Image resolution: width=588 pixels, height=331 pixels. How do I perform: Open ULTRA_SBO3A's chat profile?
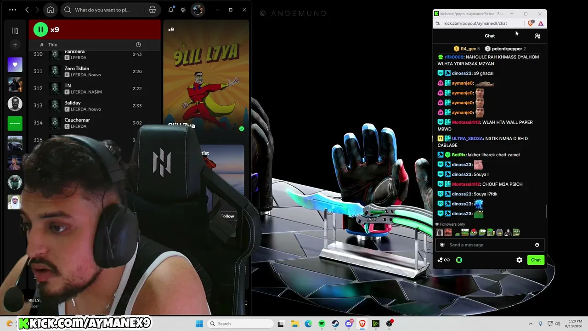[467, 138]
